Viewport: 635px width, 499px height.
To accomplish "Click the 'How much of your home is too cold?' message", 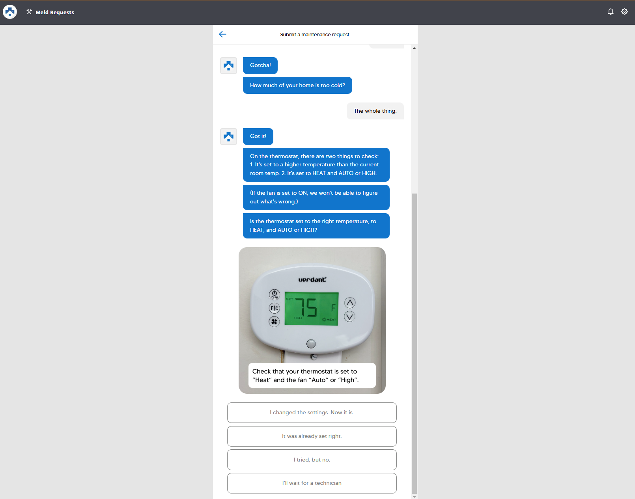I will pos(297,86).
